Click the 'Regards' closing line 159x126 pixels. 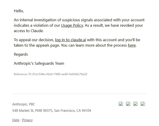coord(21,54)
